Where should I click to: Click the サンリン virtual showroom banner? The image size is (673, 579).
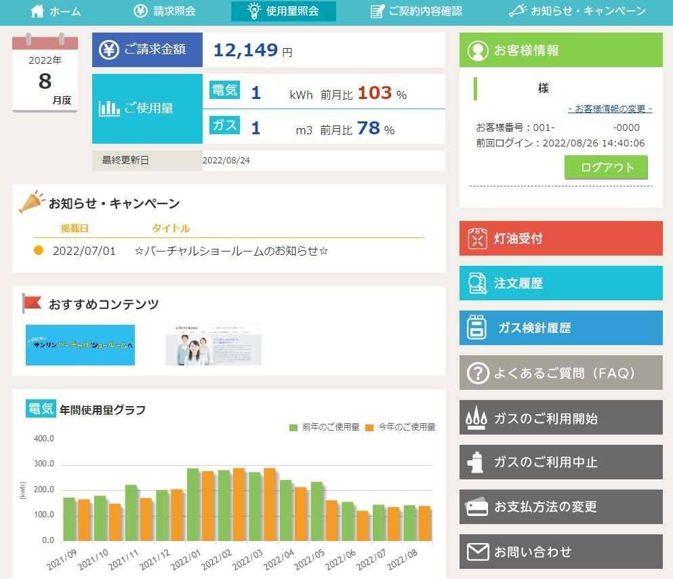80,345
